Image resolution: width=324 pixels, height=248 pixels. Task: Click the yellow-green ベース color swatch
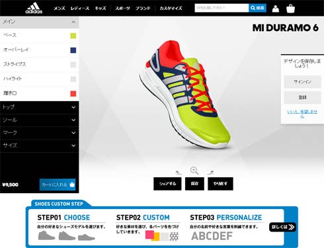pos(73,36)
